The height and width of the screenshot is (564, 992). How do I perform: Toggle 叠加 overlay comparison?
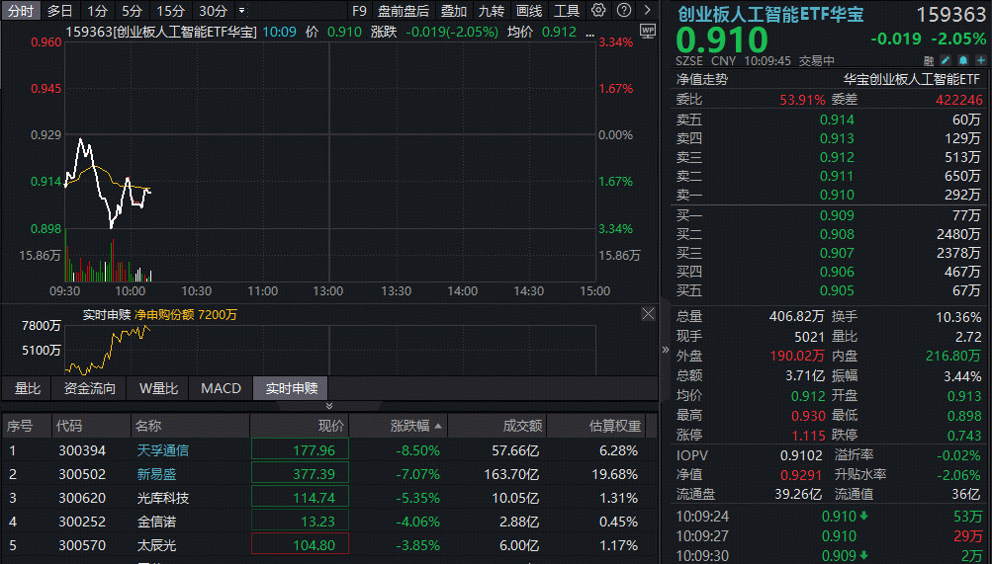(453, 11)
